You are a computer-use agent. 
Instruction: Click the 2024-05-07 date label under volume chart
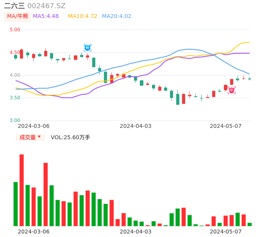[226, 232]
